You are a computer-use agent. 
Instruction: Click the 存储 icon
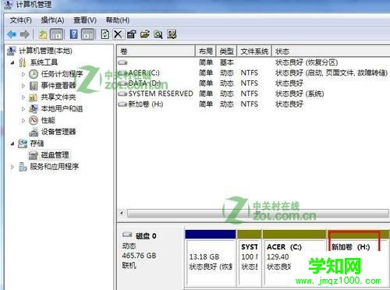point(23,143)
